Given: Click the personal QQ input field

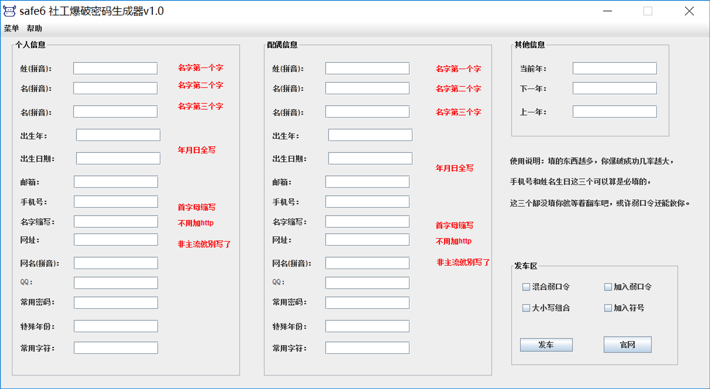Looking at the screenshot, I should pos(116,283).
